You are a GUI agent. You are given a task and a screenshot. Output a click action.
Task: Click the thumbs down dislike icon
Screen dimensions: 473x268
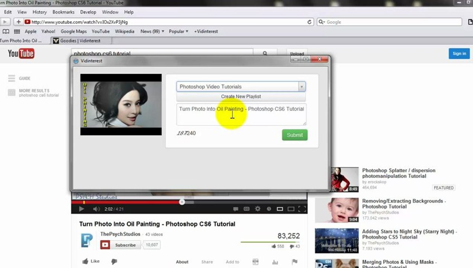tap(114, 262)
